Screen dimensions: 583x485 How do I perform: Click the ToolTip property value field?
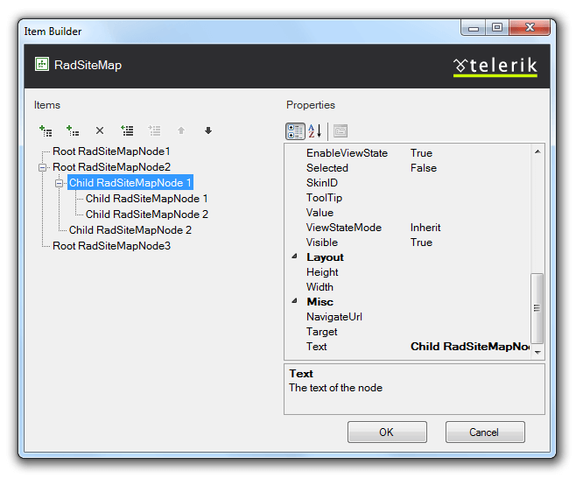click(x=469, y=198)
